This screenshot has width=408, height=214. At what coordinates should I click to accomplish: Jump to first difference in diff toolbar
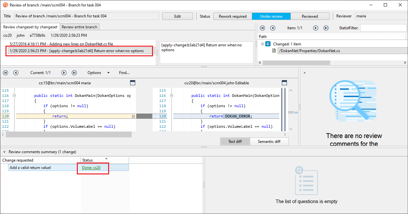pos(5,73)
